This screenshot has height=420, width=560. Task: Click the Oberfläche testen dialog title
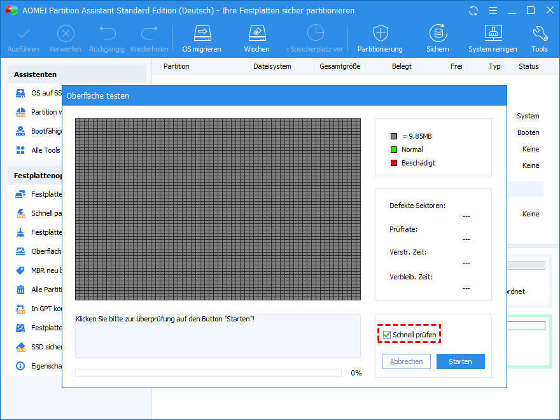point(97,95)
